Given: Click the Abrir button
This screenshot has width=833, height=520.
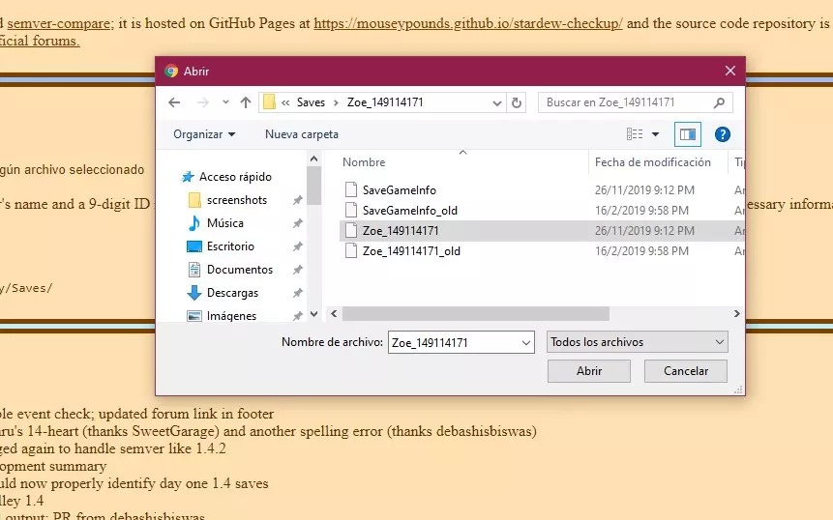Looking at the screenshot, I should 589,371.
